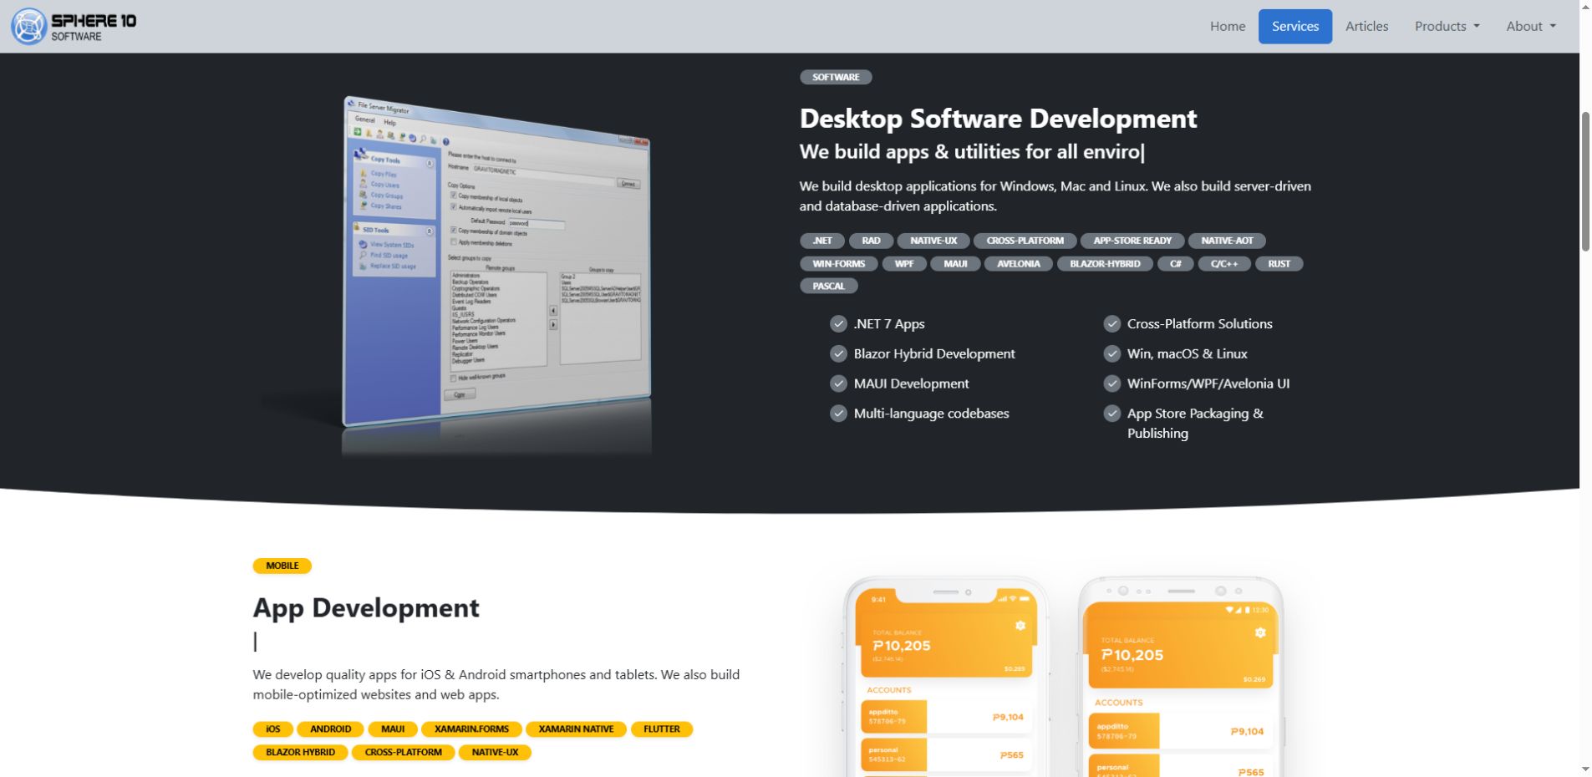
Task: Click the iOS tag
Action: click(273, 729)
